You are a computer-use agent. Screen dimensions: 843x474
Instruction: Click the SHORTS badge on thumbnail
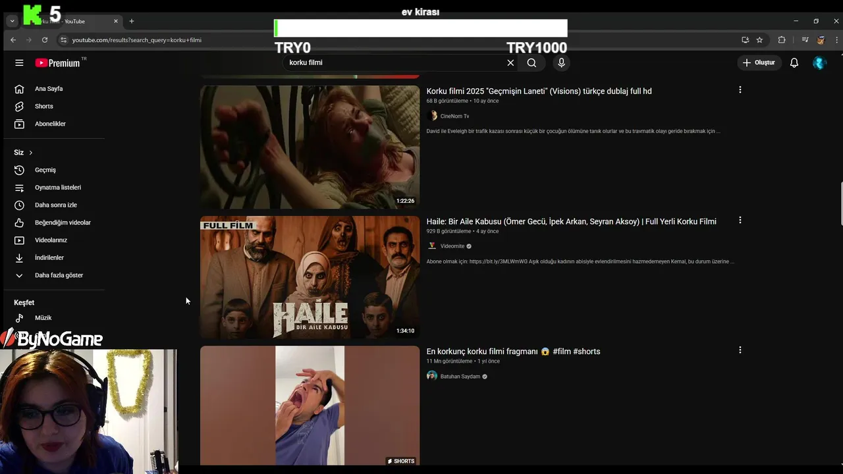[x=400, y=461]
